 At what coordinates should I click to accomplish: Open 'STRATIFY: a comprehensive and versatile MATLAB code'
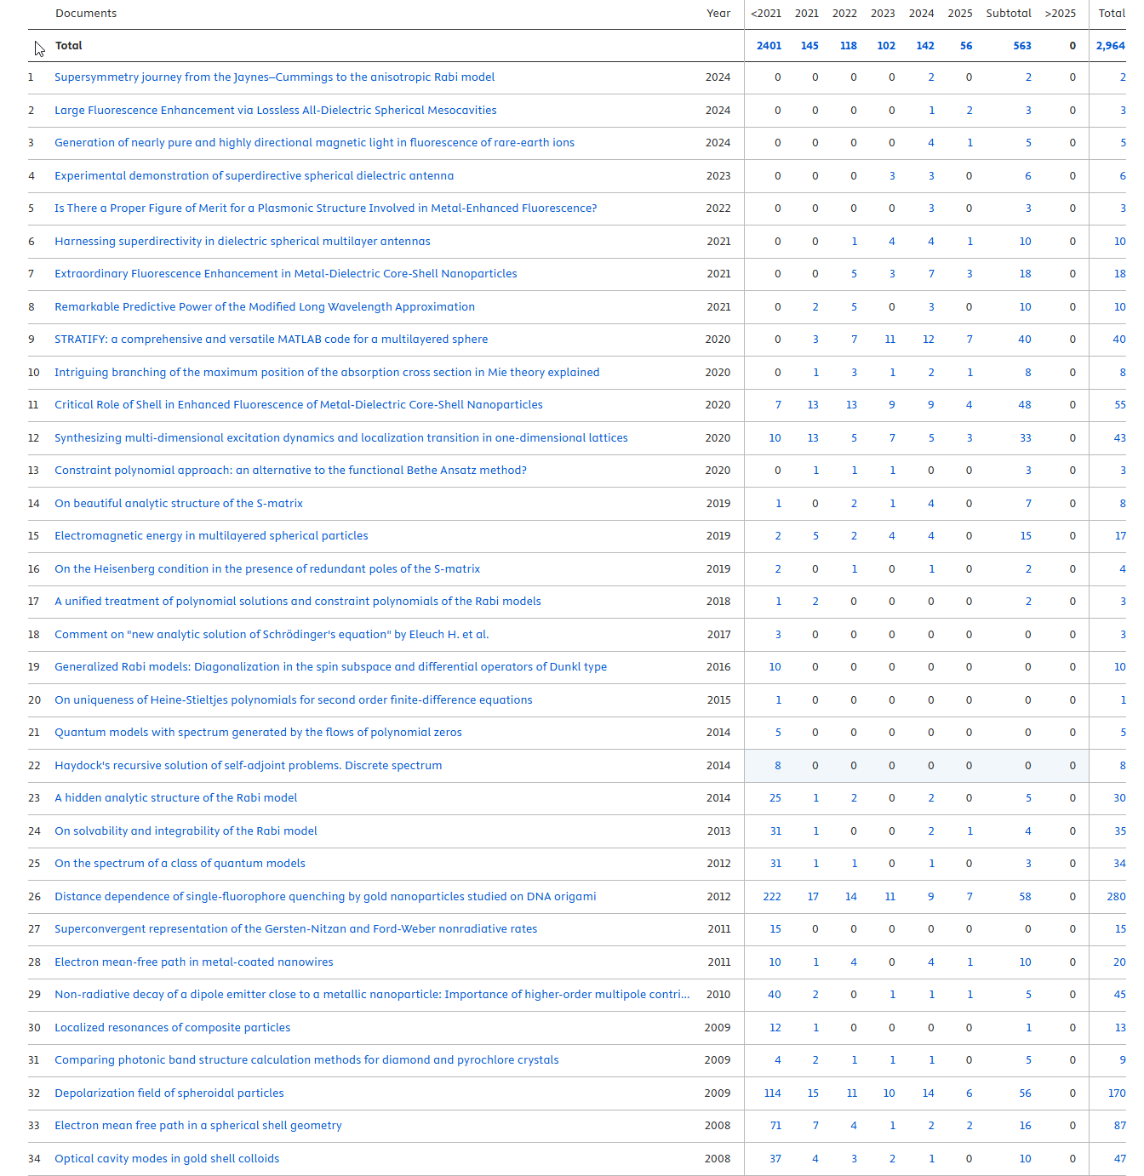pos(271,340)
